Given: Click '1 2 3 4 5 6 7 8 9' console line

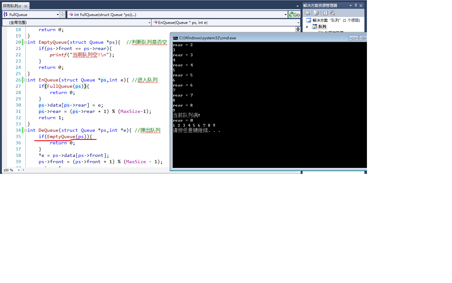Looking at the screenshot, I should pos(194,125).
